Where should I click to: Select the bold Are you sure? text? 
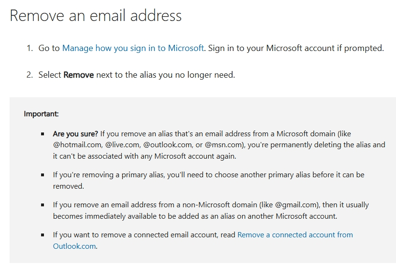pos(75,134)
